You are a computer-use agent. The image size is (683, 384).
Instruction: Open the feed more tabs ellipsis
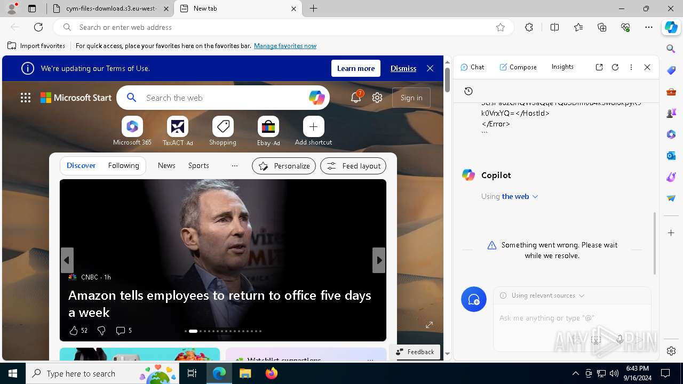click(x=234, y=166)
